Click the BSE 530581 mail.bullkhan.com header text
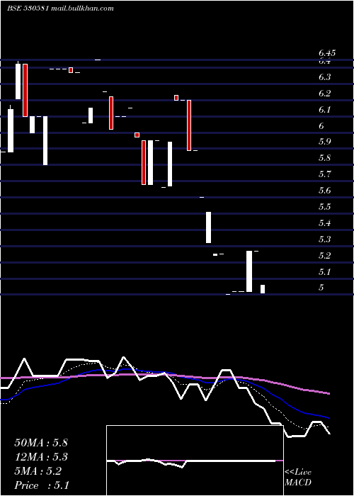 click(x=60, y=9)
